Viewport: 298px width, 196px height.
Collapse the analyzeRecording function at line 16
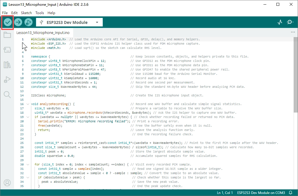tap(28, 104)
